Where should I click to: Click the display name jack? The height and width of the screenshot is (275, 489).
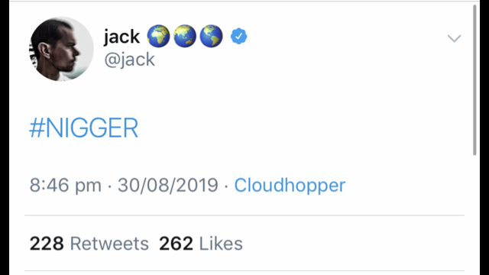pos(121,37)
